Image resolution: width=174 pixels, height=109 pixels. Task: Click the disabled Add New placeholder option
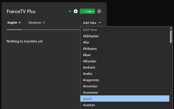[x=125, y=30]
